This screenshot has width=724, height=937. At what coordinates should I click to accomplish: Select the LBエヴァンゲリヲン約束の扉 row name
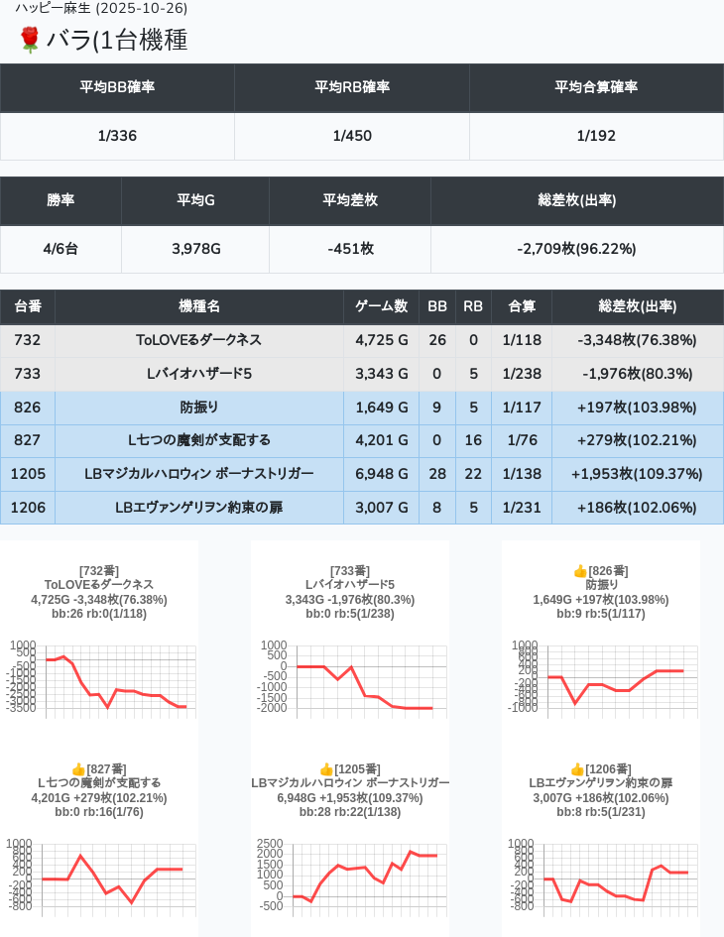point(198,508)
